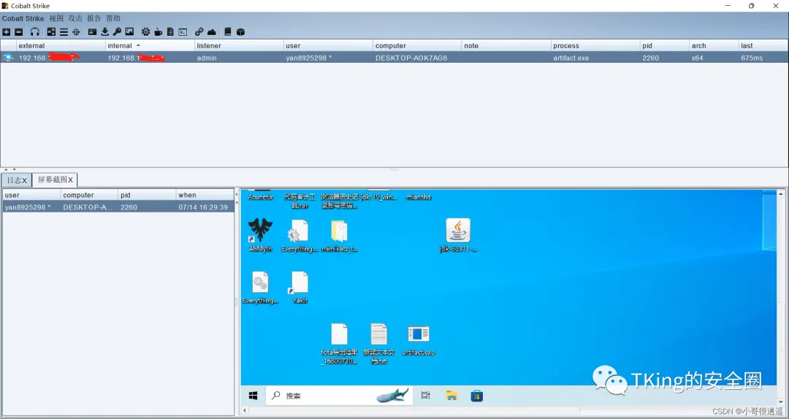Sort sessions by listener column header
This screenshot has height=419, width=789.
coord(239,46)
